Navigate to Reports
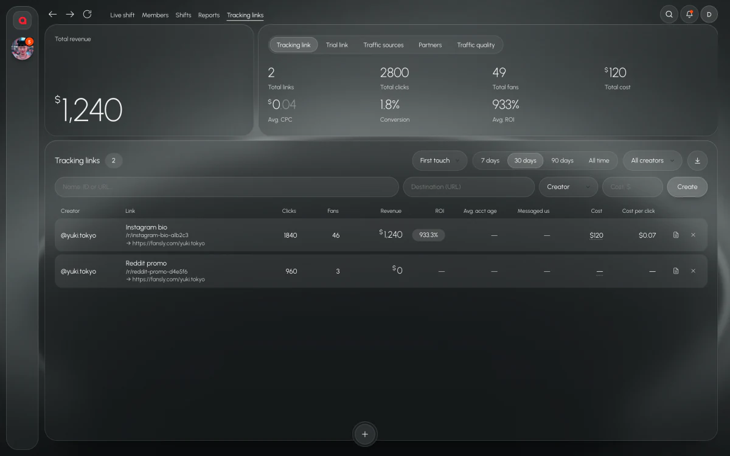Image resolution: width=730 pixels, height=456 pixels. pos(209,15)
